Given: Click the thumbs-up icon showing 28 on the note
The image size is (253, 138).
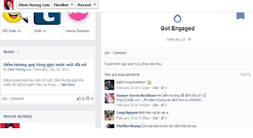Looking at the screenshot, I should 79,98.
